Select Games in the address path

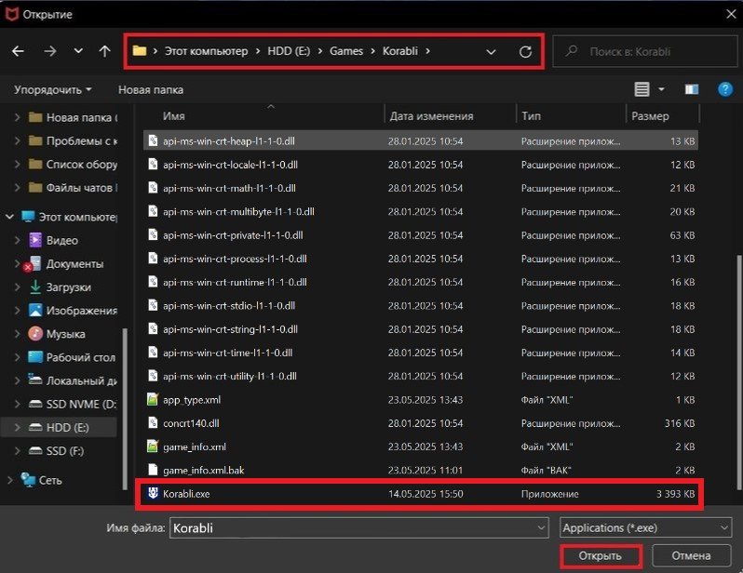point(346,50)
